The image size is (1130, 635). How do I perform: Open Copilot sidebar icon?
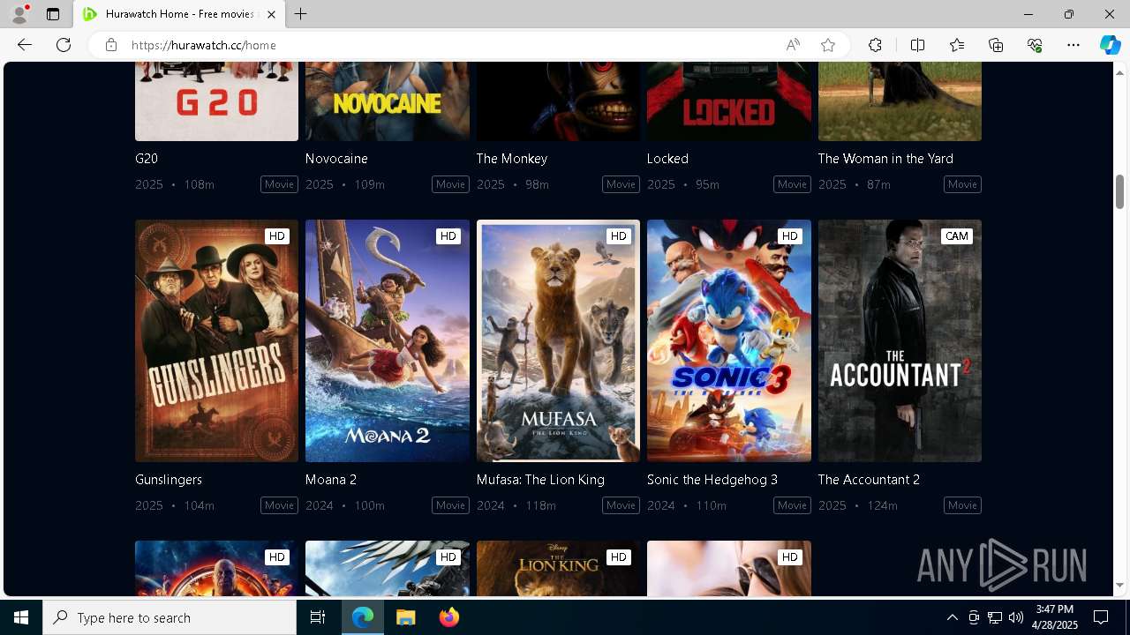click(1110, 45)
